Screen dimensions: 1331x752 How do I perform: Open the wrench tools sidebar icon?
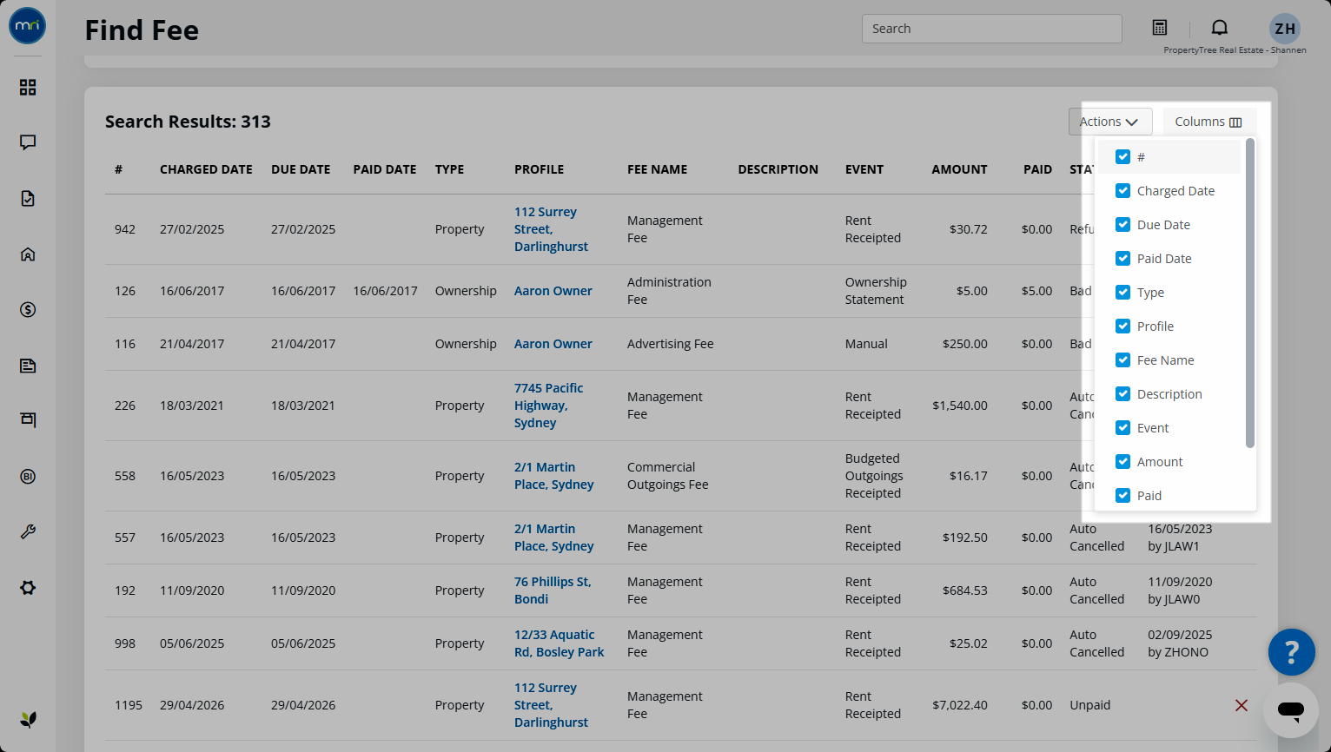click(28, 532)
